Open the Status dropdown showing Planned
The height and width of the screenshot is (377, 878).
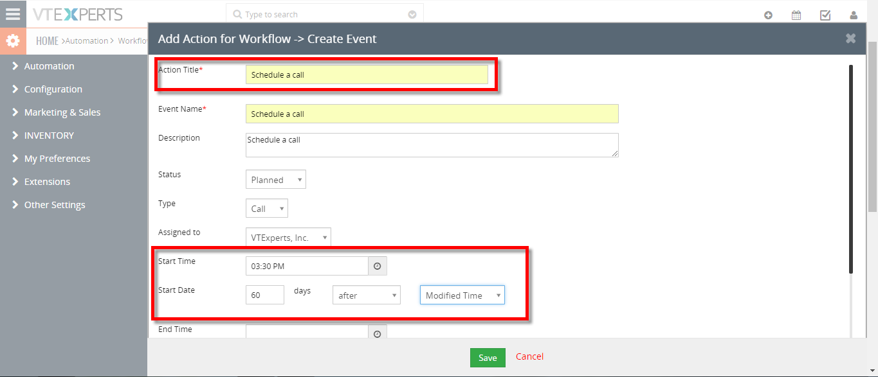[276, 180]
